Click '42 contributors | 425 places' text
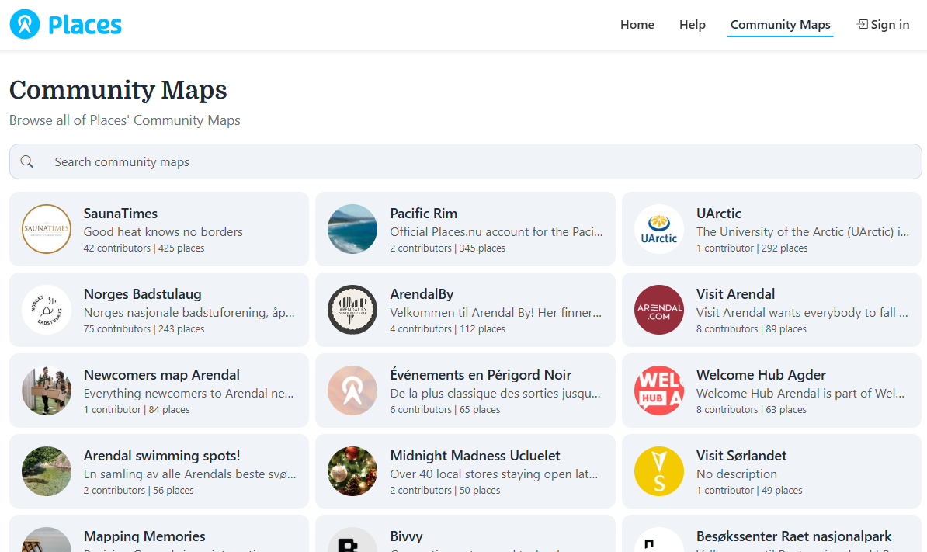Image resolution: width=927 pixels, height=552 pixels. (x=144, y=248)
